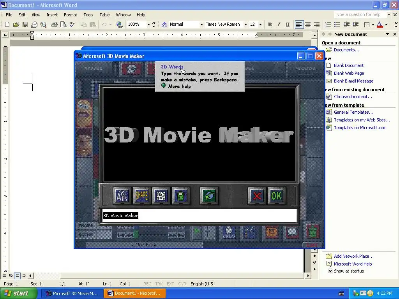The height and width of the screenshot is (299, 399).
Task: Click the Copy icon in Word toolbar
Action: [x=83, y=25]
